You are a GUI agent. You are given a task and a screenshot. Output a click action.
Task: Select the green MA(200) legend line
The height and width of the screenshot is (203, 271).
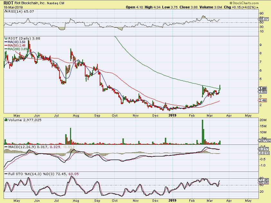tap(6, 49)
